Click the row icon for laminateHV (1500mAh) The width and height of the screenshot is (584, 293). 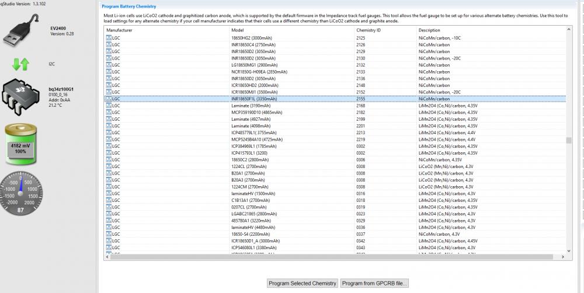[x=109, y=194]
